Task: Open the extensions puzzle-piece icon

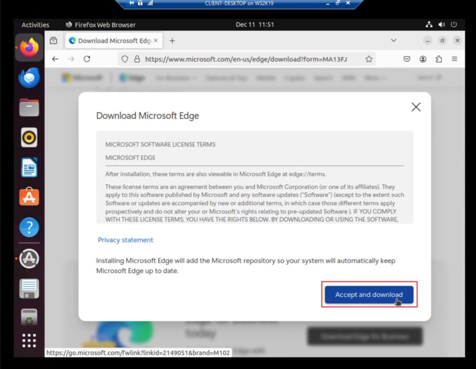Action: click(439, 59)
